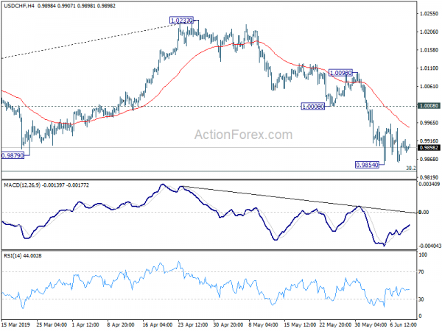This screenshot has width=442, height=331.
Task: Click the 1.00610 price axis value
Action: click(x=429, y=86)
